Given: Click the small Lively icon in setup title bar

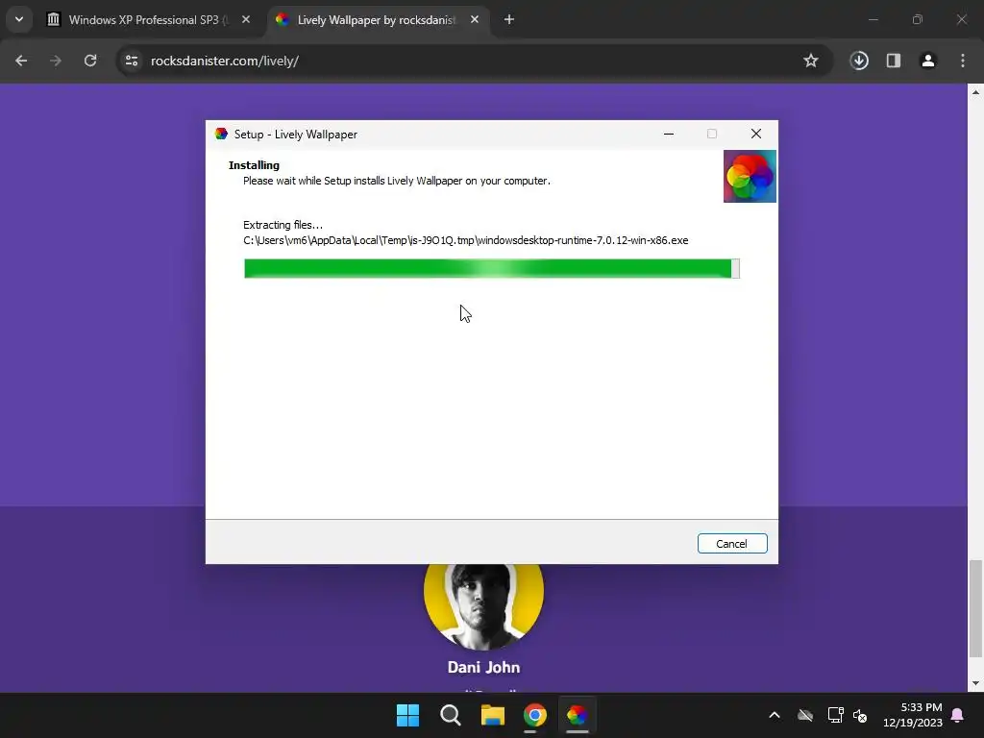Looking at the screenshot, I should click(x=221, y=135).
